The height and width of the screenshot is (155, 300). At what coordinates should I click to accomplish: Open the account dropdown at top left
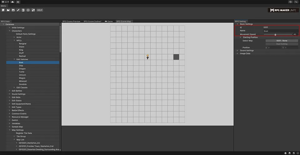click(x=5, y=2)
